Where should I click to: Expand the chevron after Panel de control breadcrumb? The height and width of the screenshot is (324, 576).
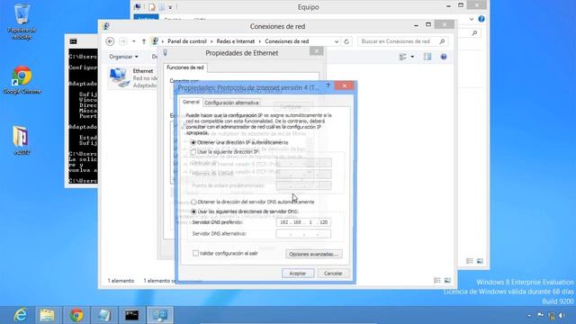pos(212,41)
